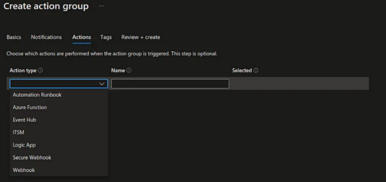
Task: Click the info icon beside Action type
Action: [x=40, y=70]
